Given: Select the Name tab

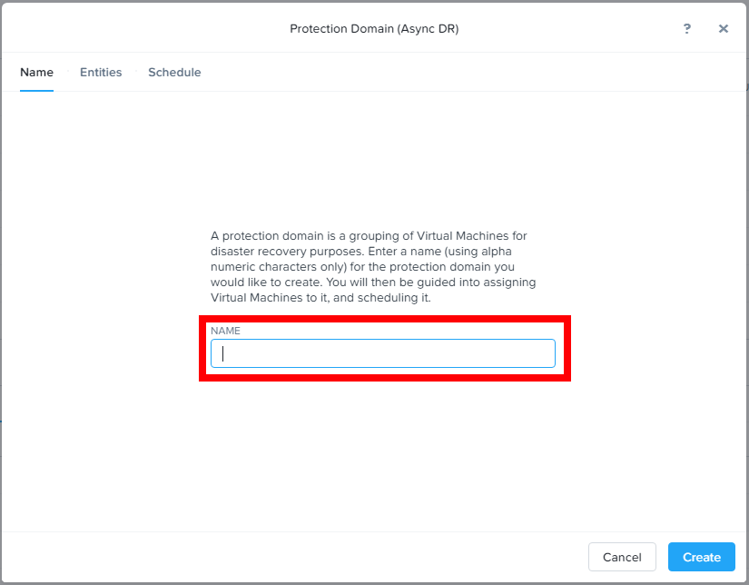Looking at the screenshot, I should click(x=36, y=72).
